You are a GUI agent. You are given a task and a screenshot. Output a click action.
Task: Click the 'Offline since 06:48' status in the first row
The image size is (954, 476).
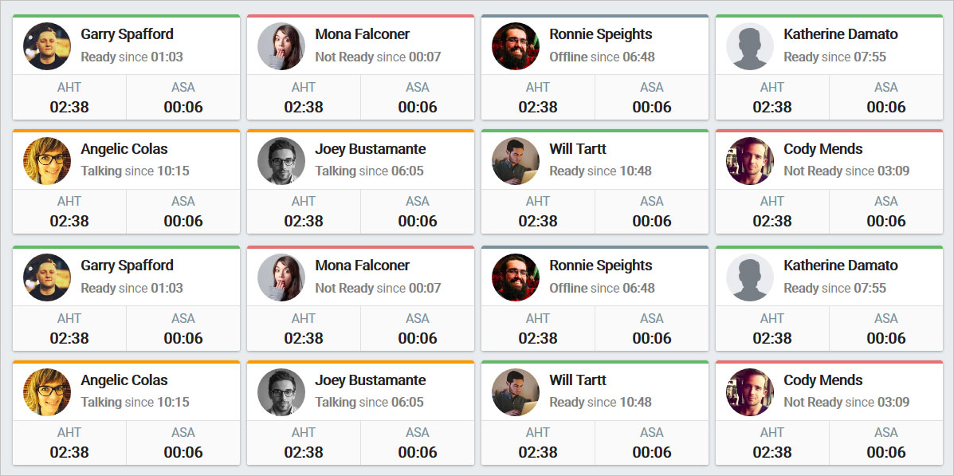click(603, 57)
